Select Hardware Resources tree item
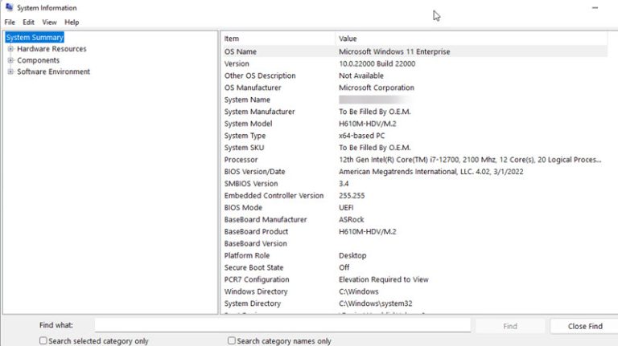The image size is (618, 346). pos(51,49)
